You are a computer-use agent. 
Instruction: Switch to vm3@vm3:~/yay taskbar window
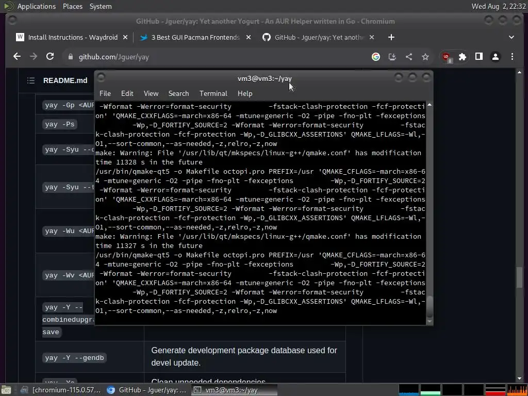tap(235, 390)
